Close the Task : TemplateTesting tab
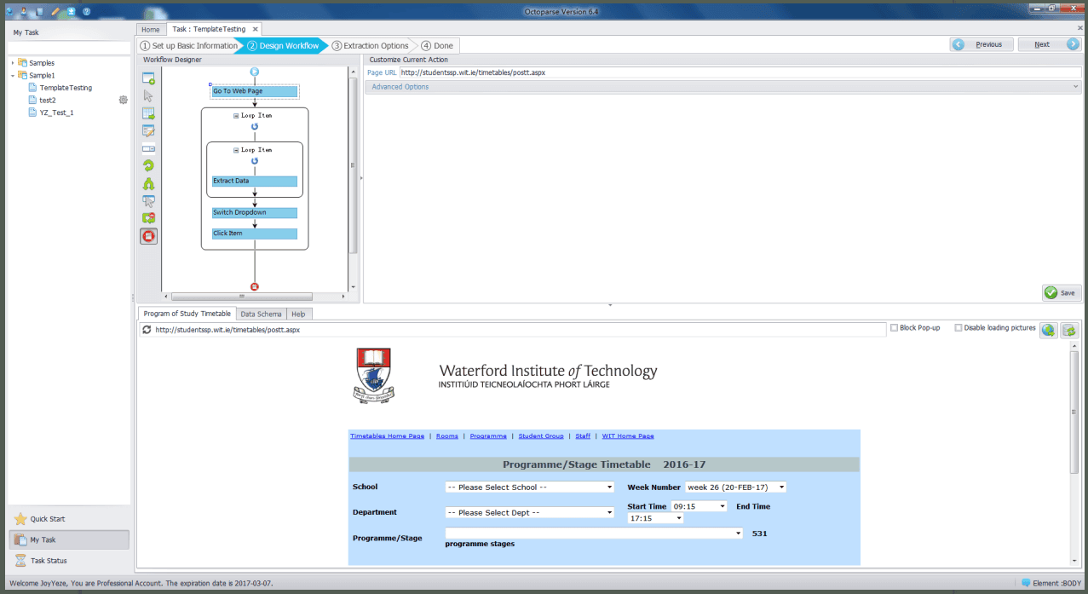This screenshot has width=1088, height=594. 254,29
